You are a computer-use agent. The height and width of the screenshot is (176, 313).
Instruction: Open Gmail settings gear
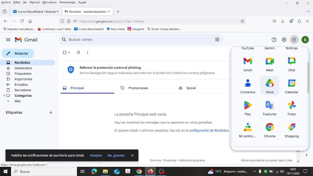click(284, 40)
